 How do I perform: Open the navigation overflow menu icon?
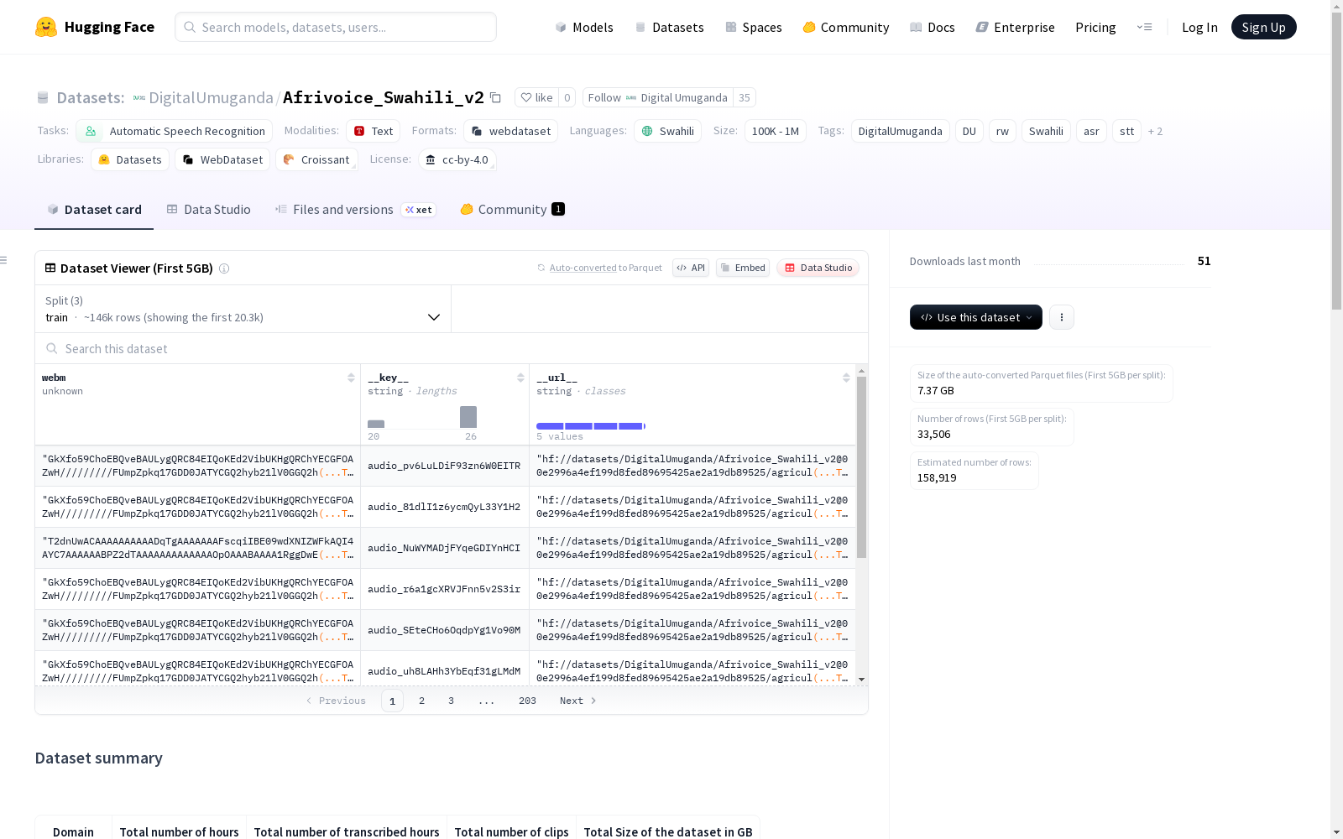(1144, 27)
